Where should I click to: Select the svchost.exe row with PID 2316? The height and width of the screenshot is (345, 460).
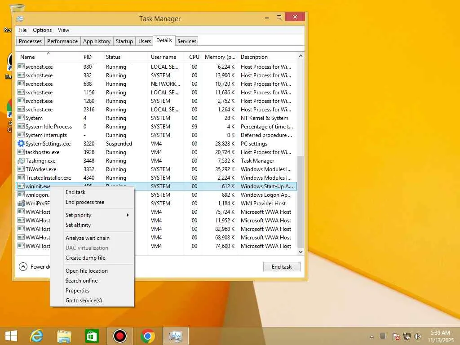pyautogui.click(x=156, y=110)
